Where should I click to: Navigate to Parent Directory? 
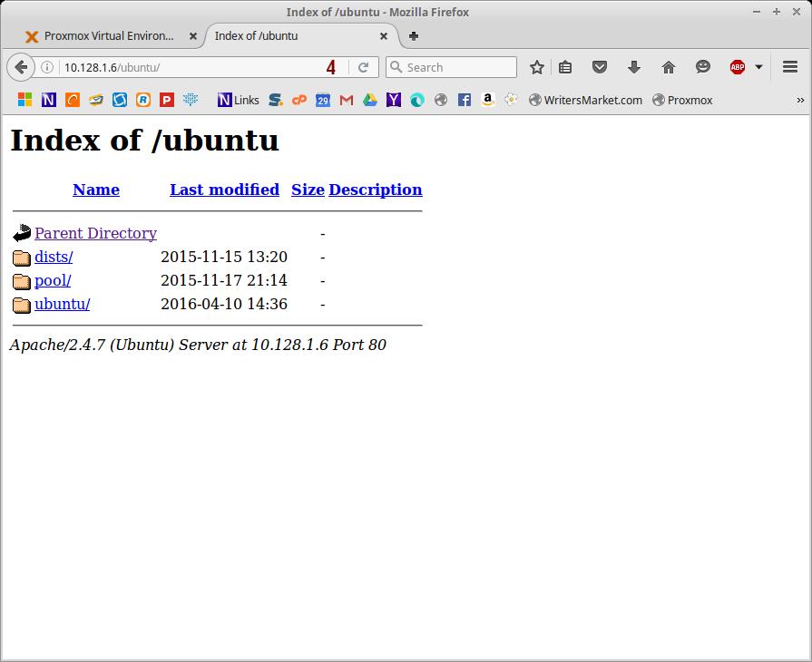(x=95, y=233)
